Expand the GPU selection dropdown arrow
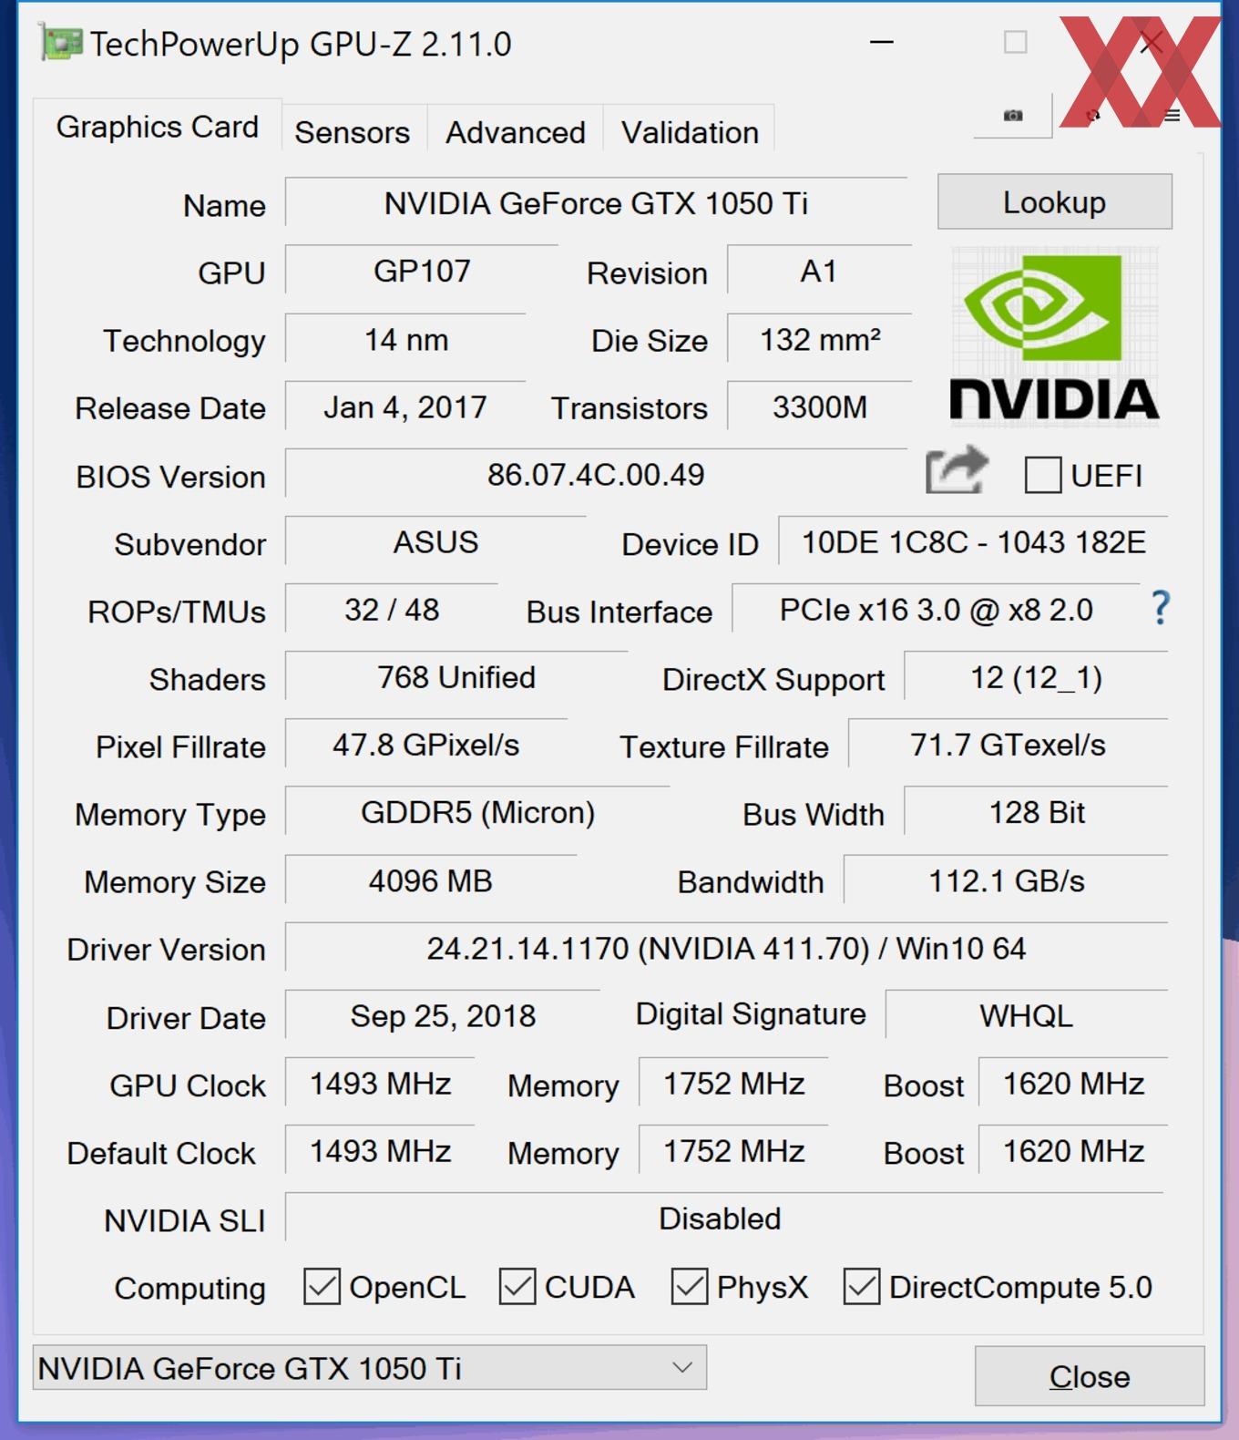1239x1440 pixels. (682, 1367)
